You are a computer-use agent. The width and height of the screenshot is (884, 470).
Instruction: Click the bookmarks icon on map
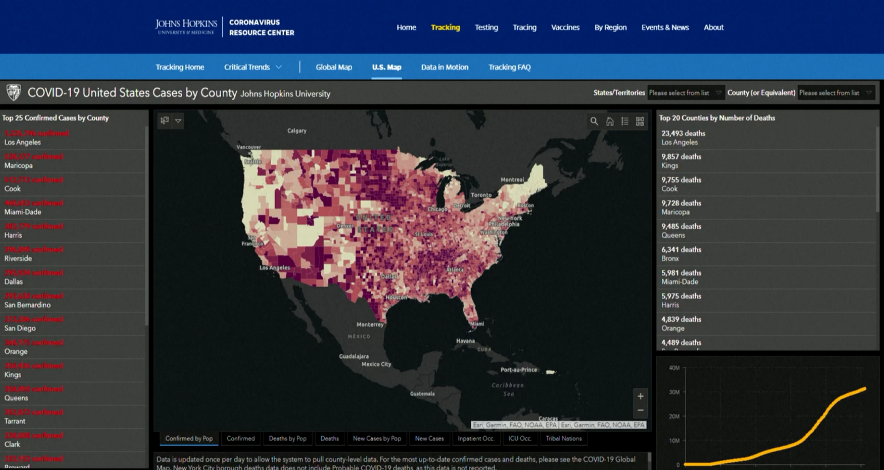click(164, 121)
